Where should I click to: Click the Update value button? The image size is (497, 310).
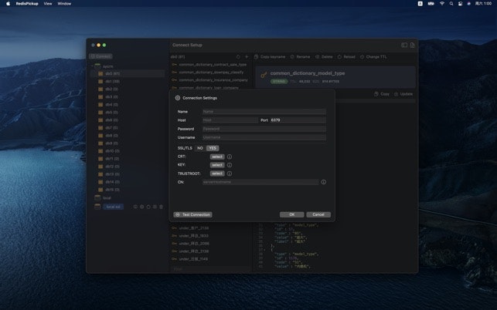[403, 94]
